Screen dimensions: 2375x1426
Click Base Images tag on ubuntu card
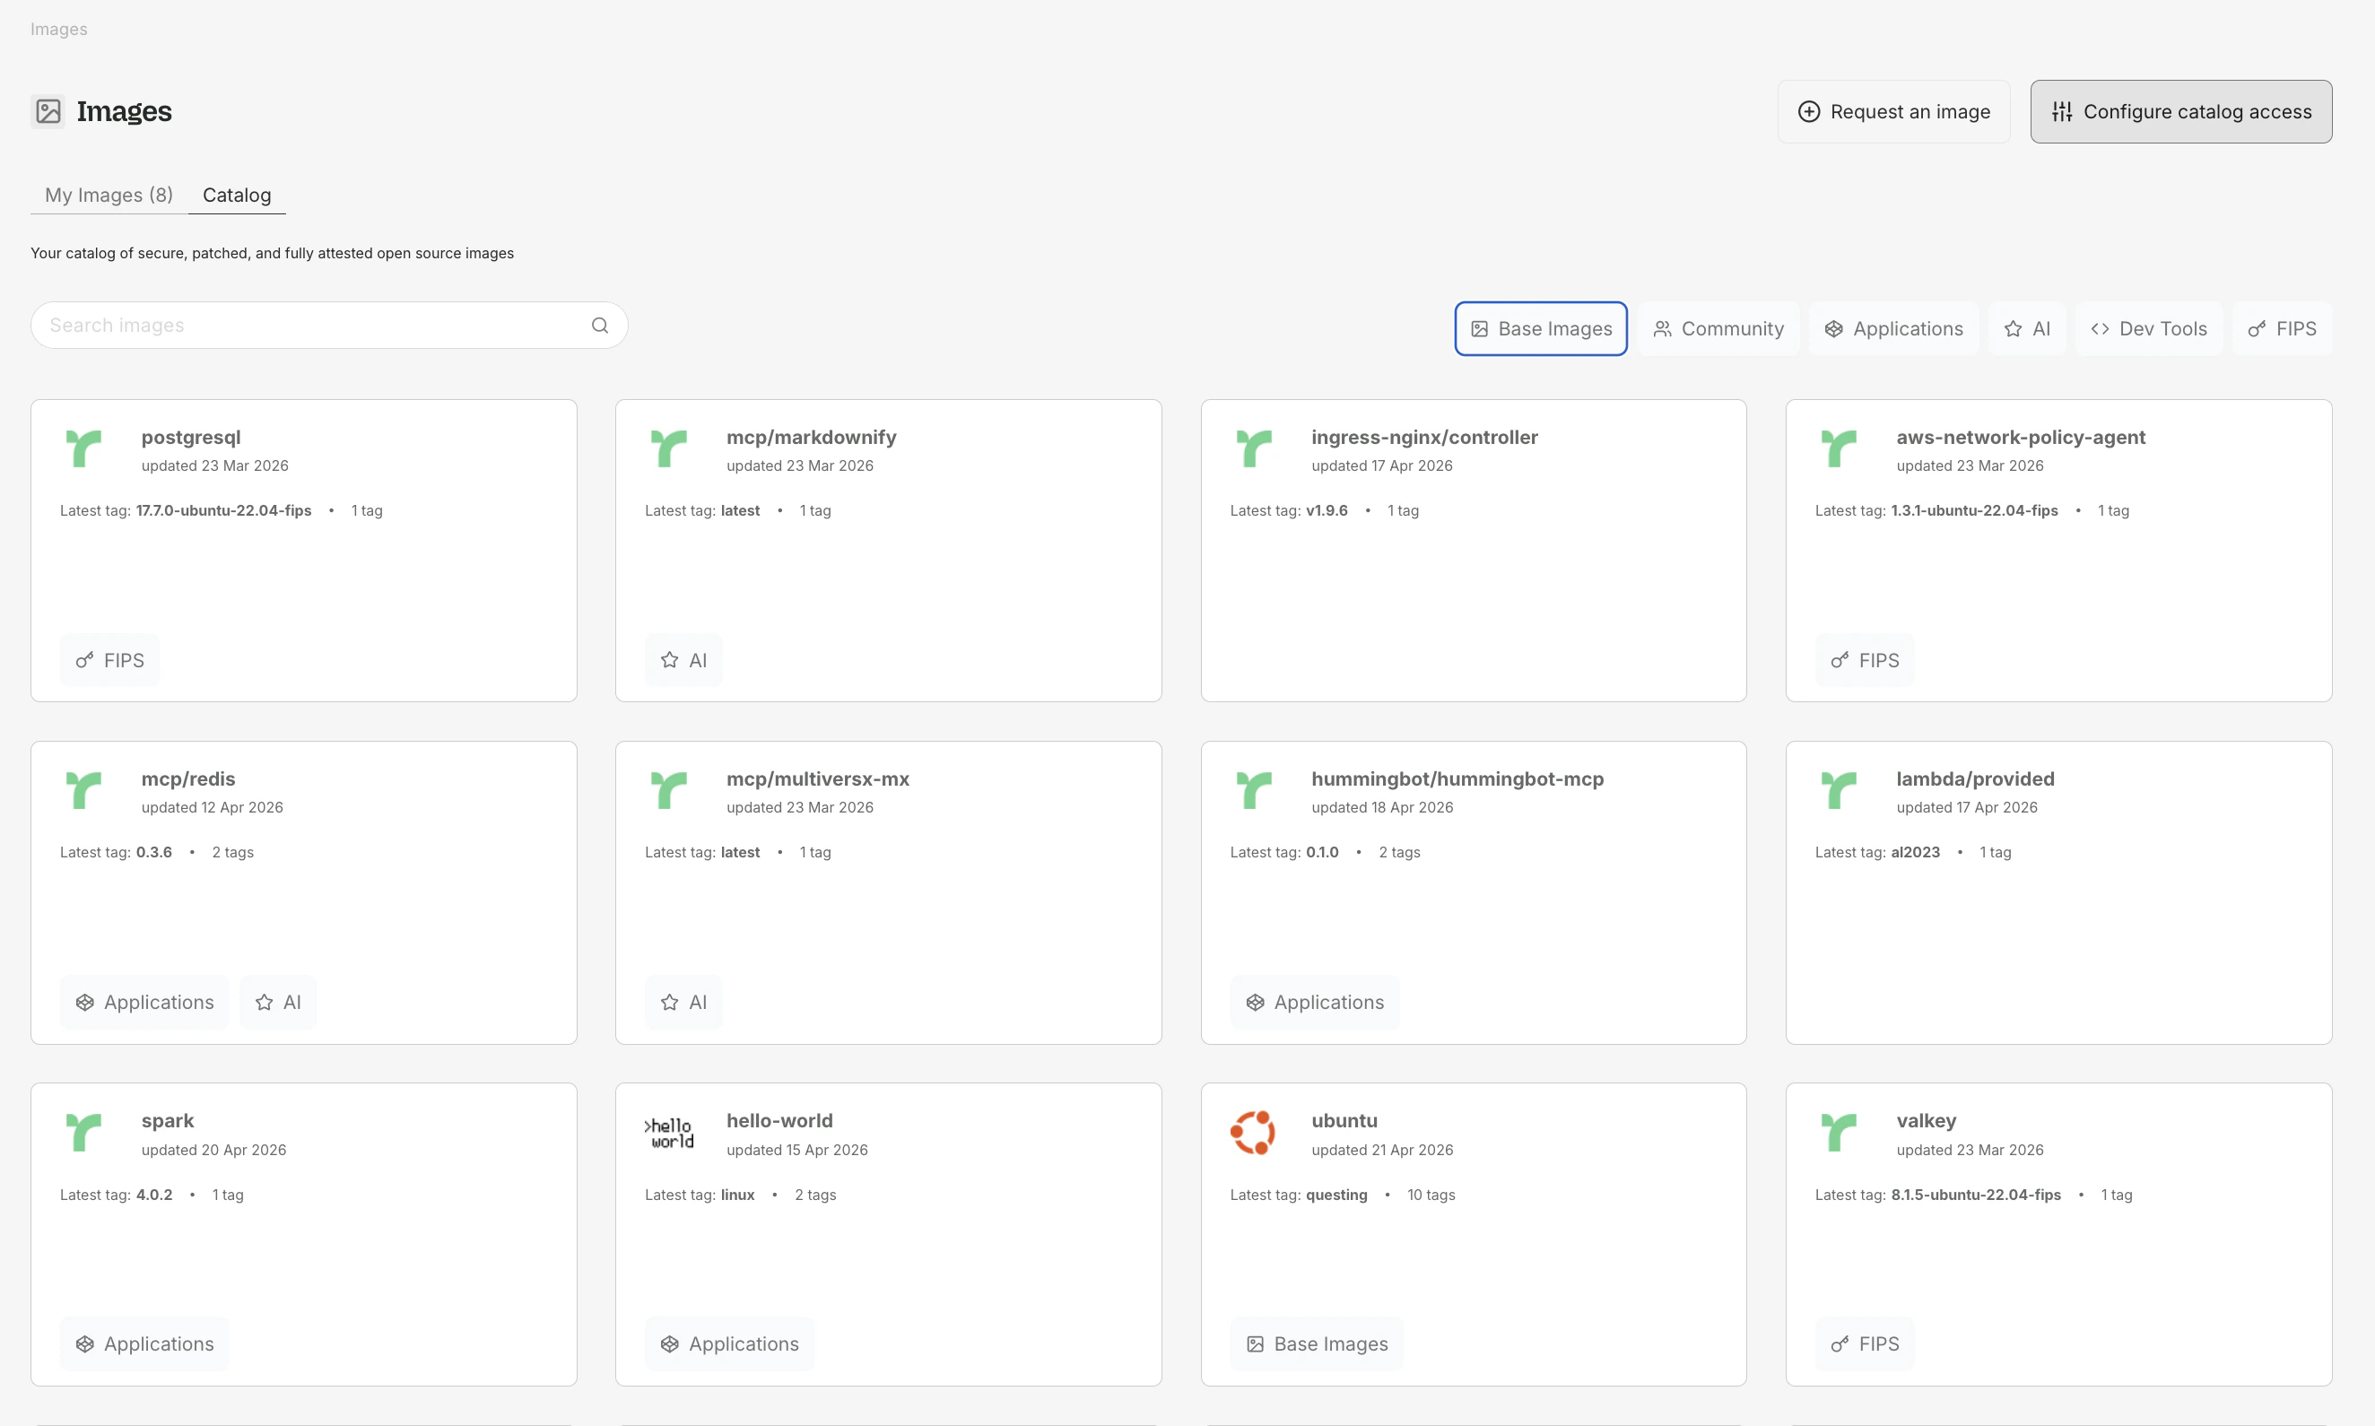(1317, 1343)
